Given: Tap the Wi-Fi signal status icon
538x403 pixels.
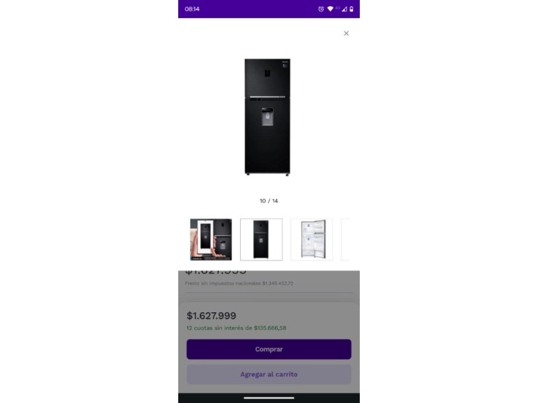Looking at the screenshot, I should (330, 9).
